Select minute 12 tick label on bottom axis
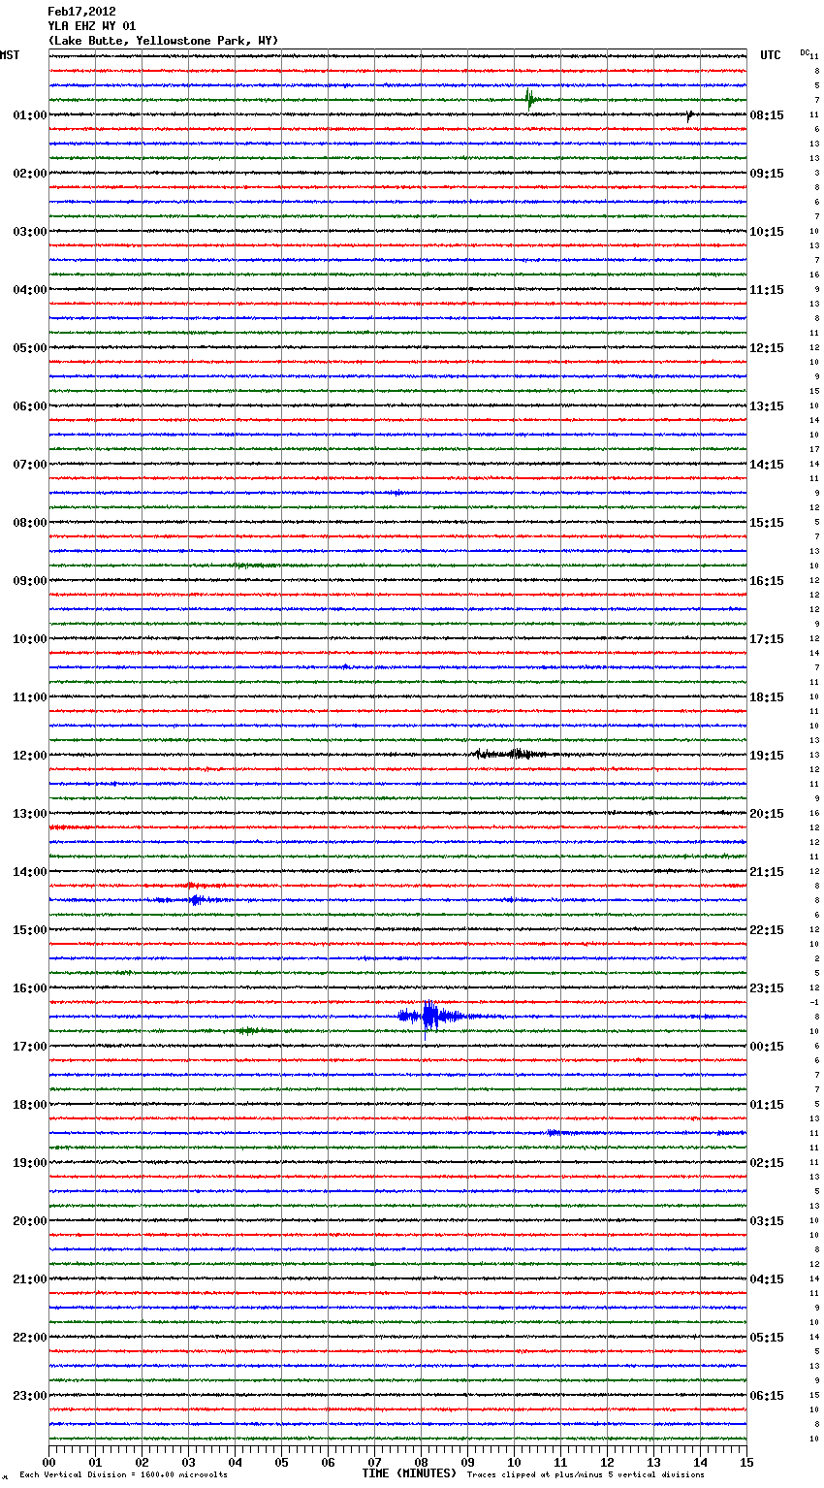 click(607, 1462)
